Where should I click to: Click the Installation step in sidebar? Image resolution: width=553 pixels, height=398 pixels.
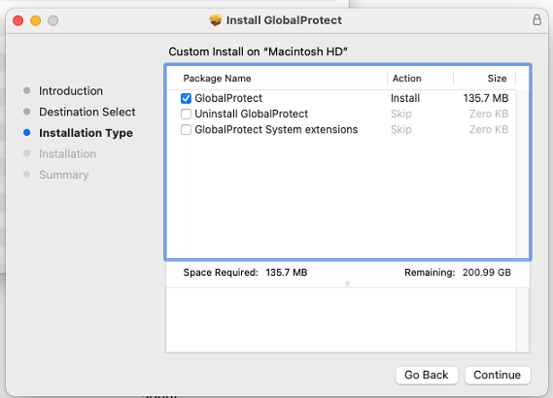(x=67, y=154)
